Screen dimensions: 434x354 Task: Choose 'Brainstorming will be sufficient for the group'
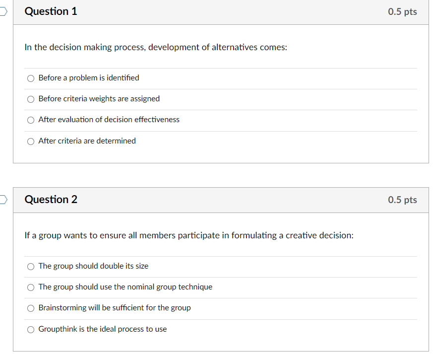click(30, 308)
